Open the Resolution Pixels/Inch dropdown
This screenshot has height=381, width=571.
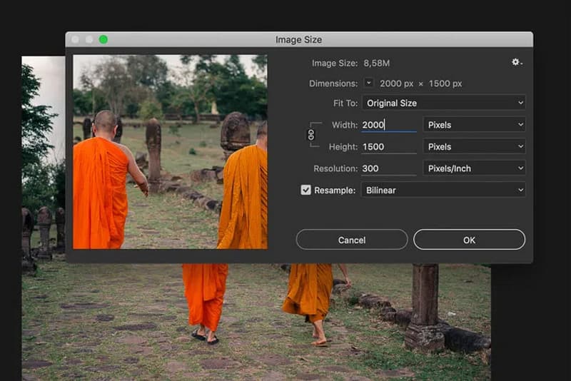click(474, 168)
